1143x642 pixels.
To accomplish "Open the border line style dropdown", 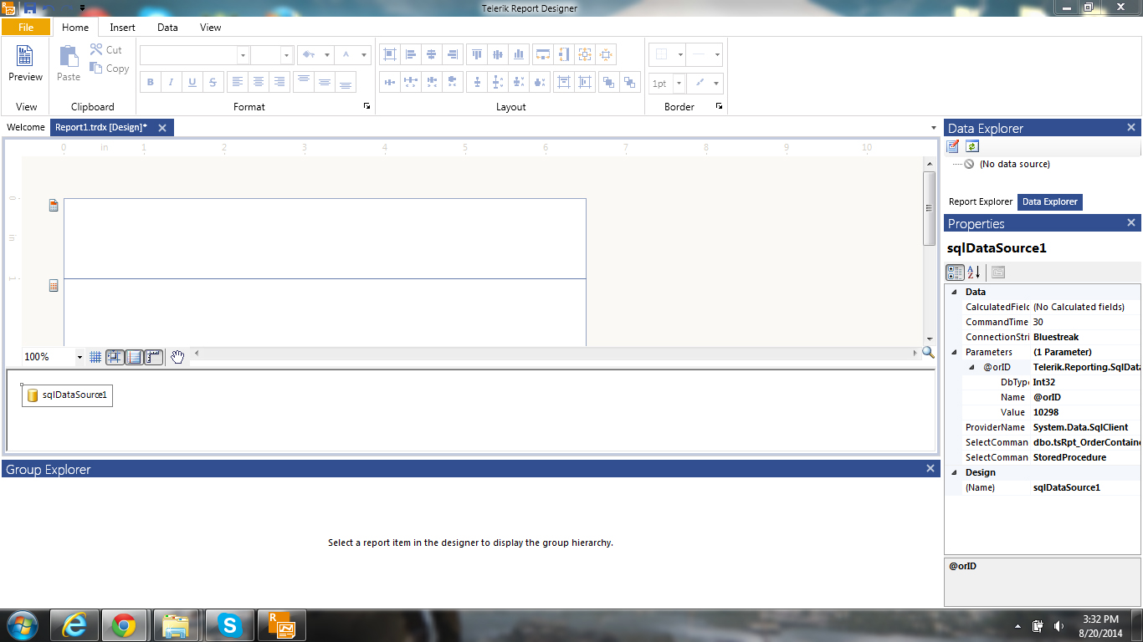I will (x=717, y=55).
